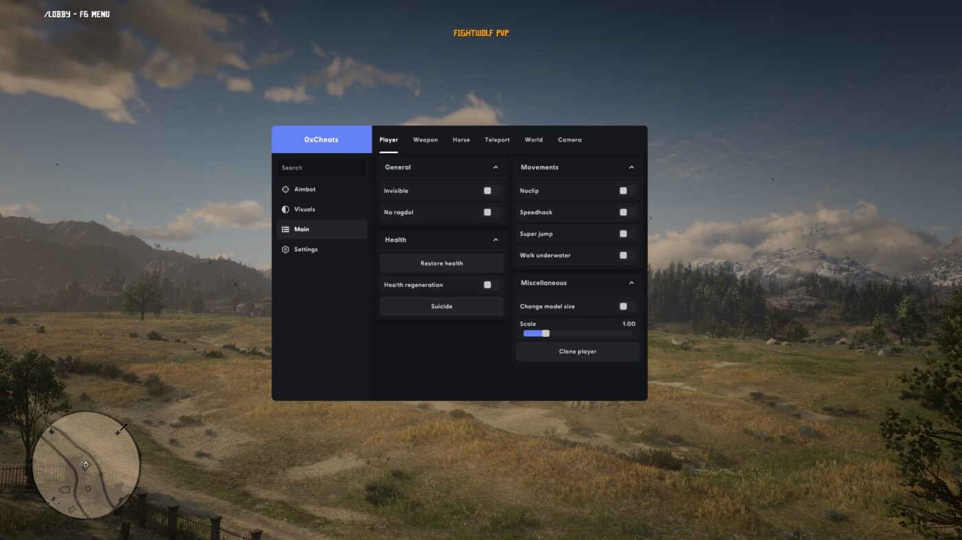Toggle No ragdol on
The height and width of the screenshot is (540, 962).
[487, 212]
